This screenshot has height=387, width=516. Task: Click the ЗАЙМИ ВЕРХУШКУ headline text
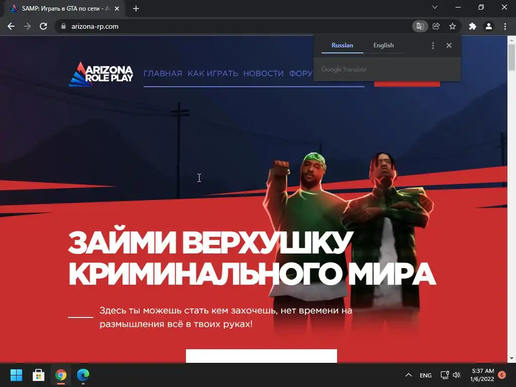[x=211, y=242]
